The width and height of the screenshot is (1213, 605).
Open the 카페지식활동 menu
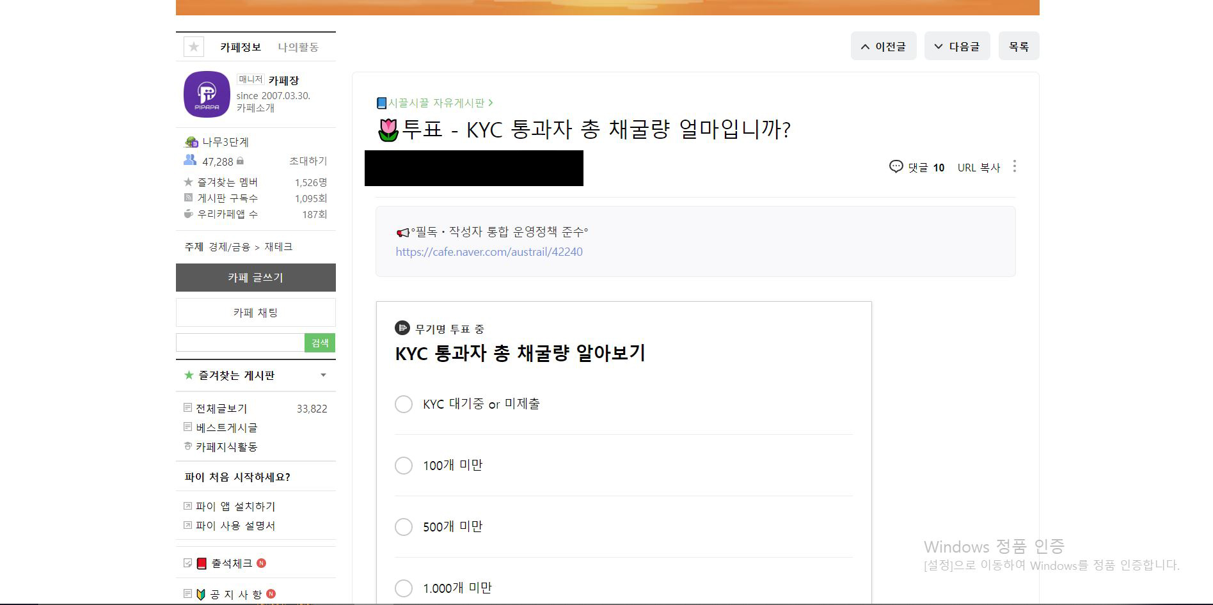click(x=226, y=446)
